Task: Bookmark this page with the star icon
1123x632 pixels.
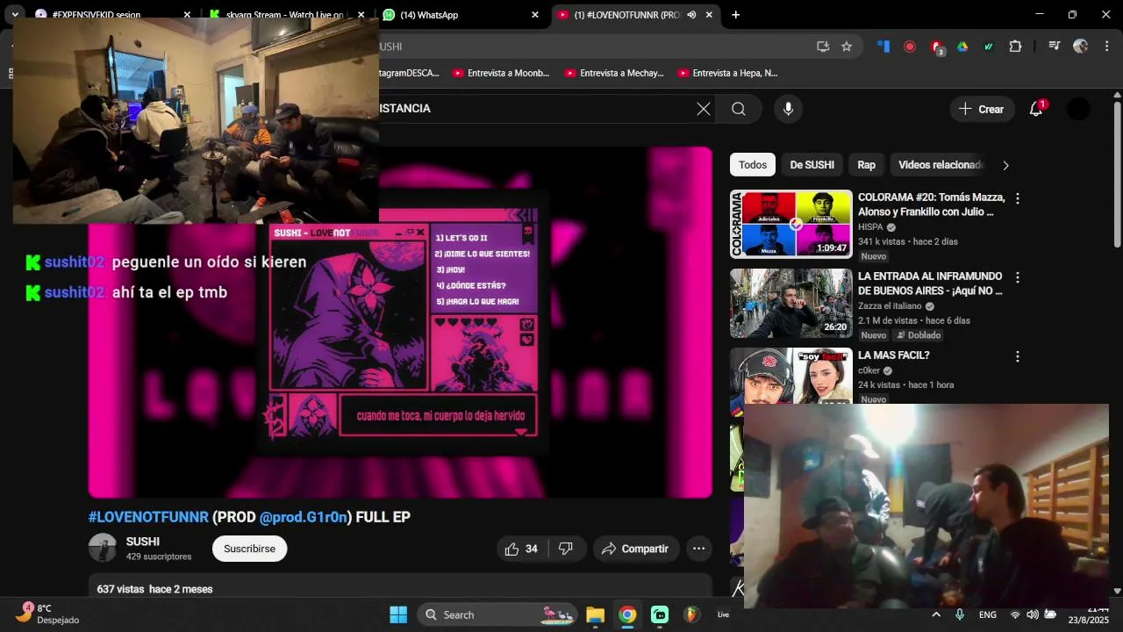Action: 847,47
